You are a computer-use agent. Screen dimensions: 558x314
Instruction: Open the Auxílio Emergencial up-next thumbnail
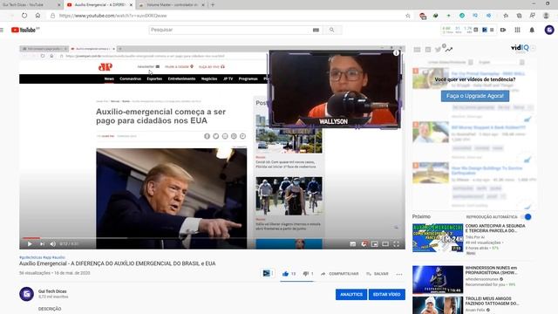[438, 238]
